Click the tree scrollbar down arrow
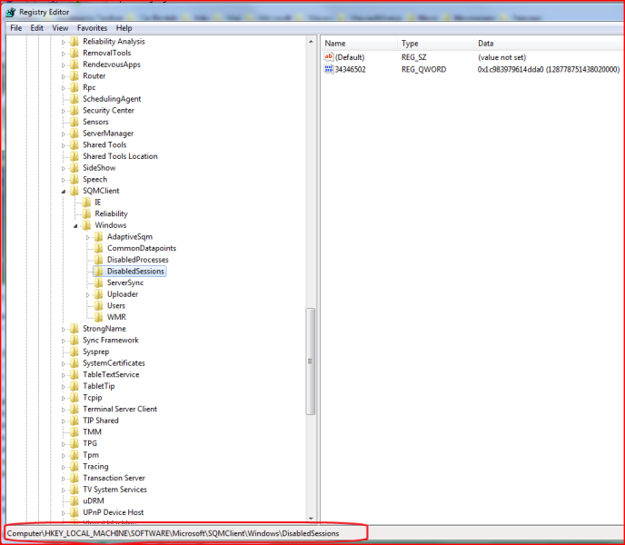The width and height of the screenshot is (625, 545). point(311,519)
